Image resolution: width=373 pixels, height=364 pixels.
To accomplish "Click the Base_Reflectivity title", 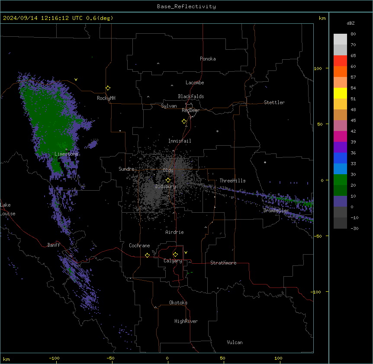I will 186,6.
